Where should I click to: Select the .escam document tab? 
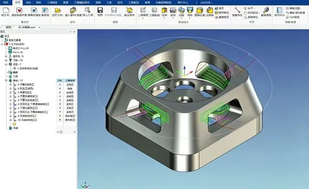27,27
